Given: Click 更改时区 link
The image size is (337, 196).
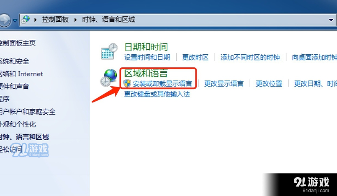Looking at the screenshot, I should point(195,57).
